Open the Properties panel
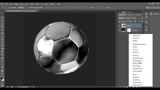The height and width of the screenshot is (90, 160). (154, 14)
